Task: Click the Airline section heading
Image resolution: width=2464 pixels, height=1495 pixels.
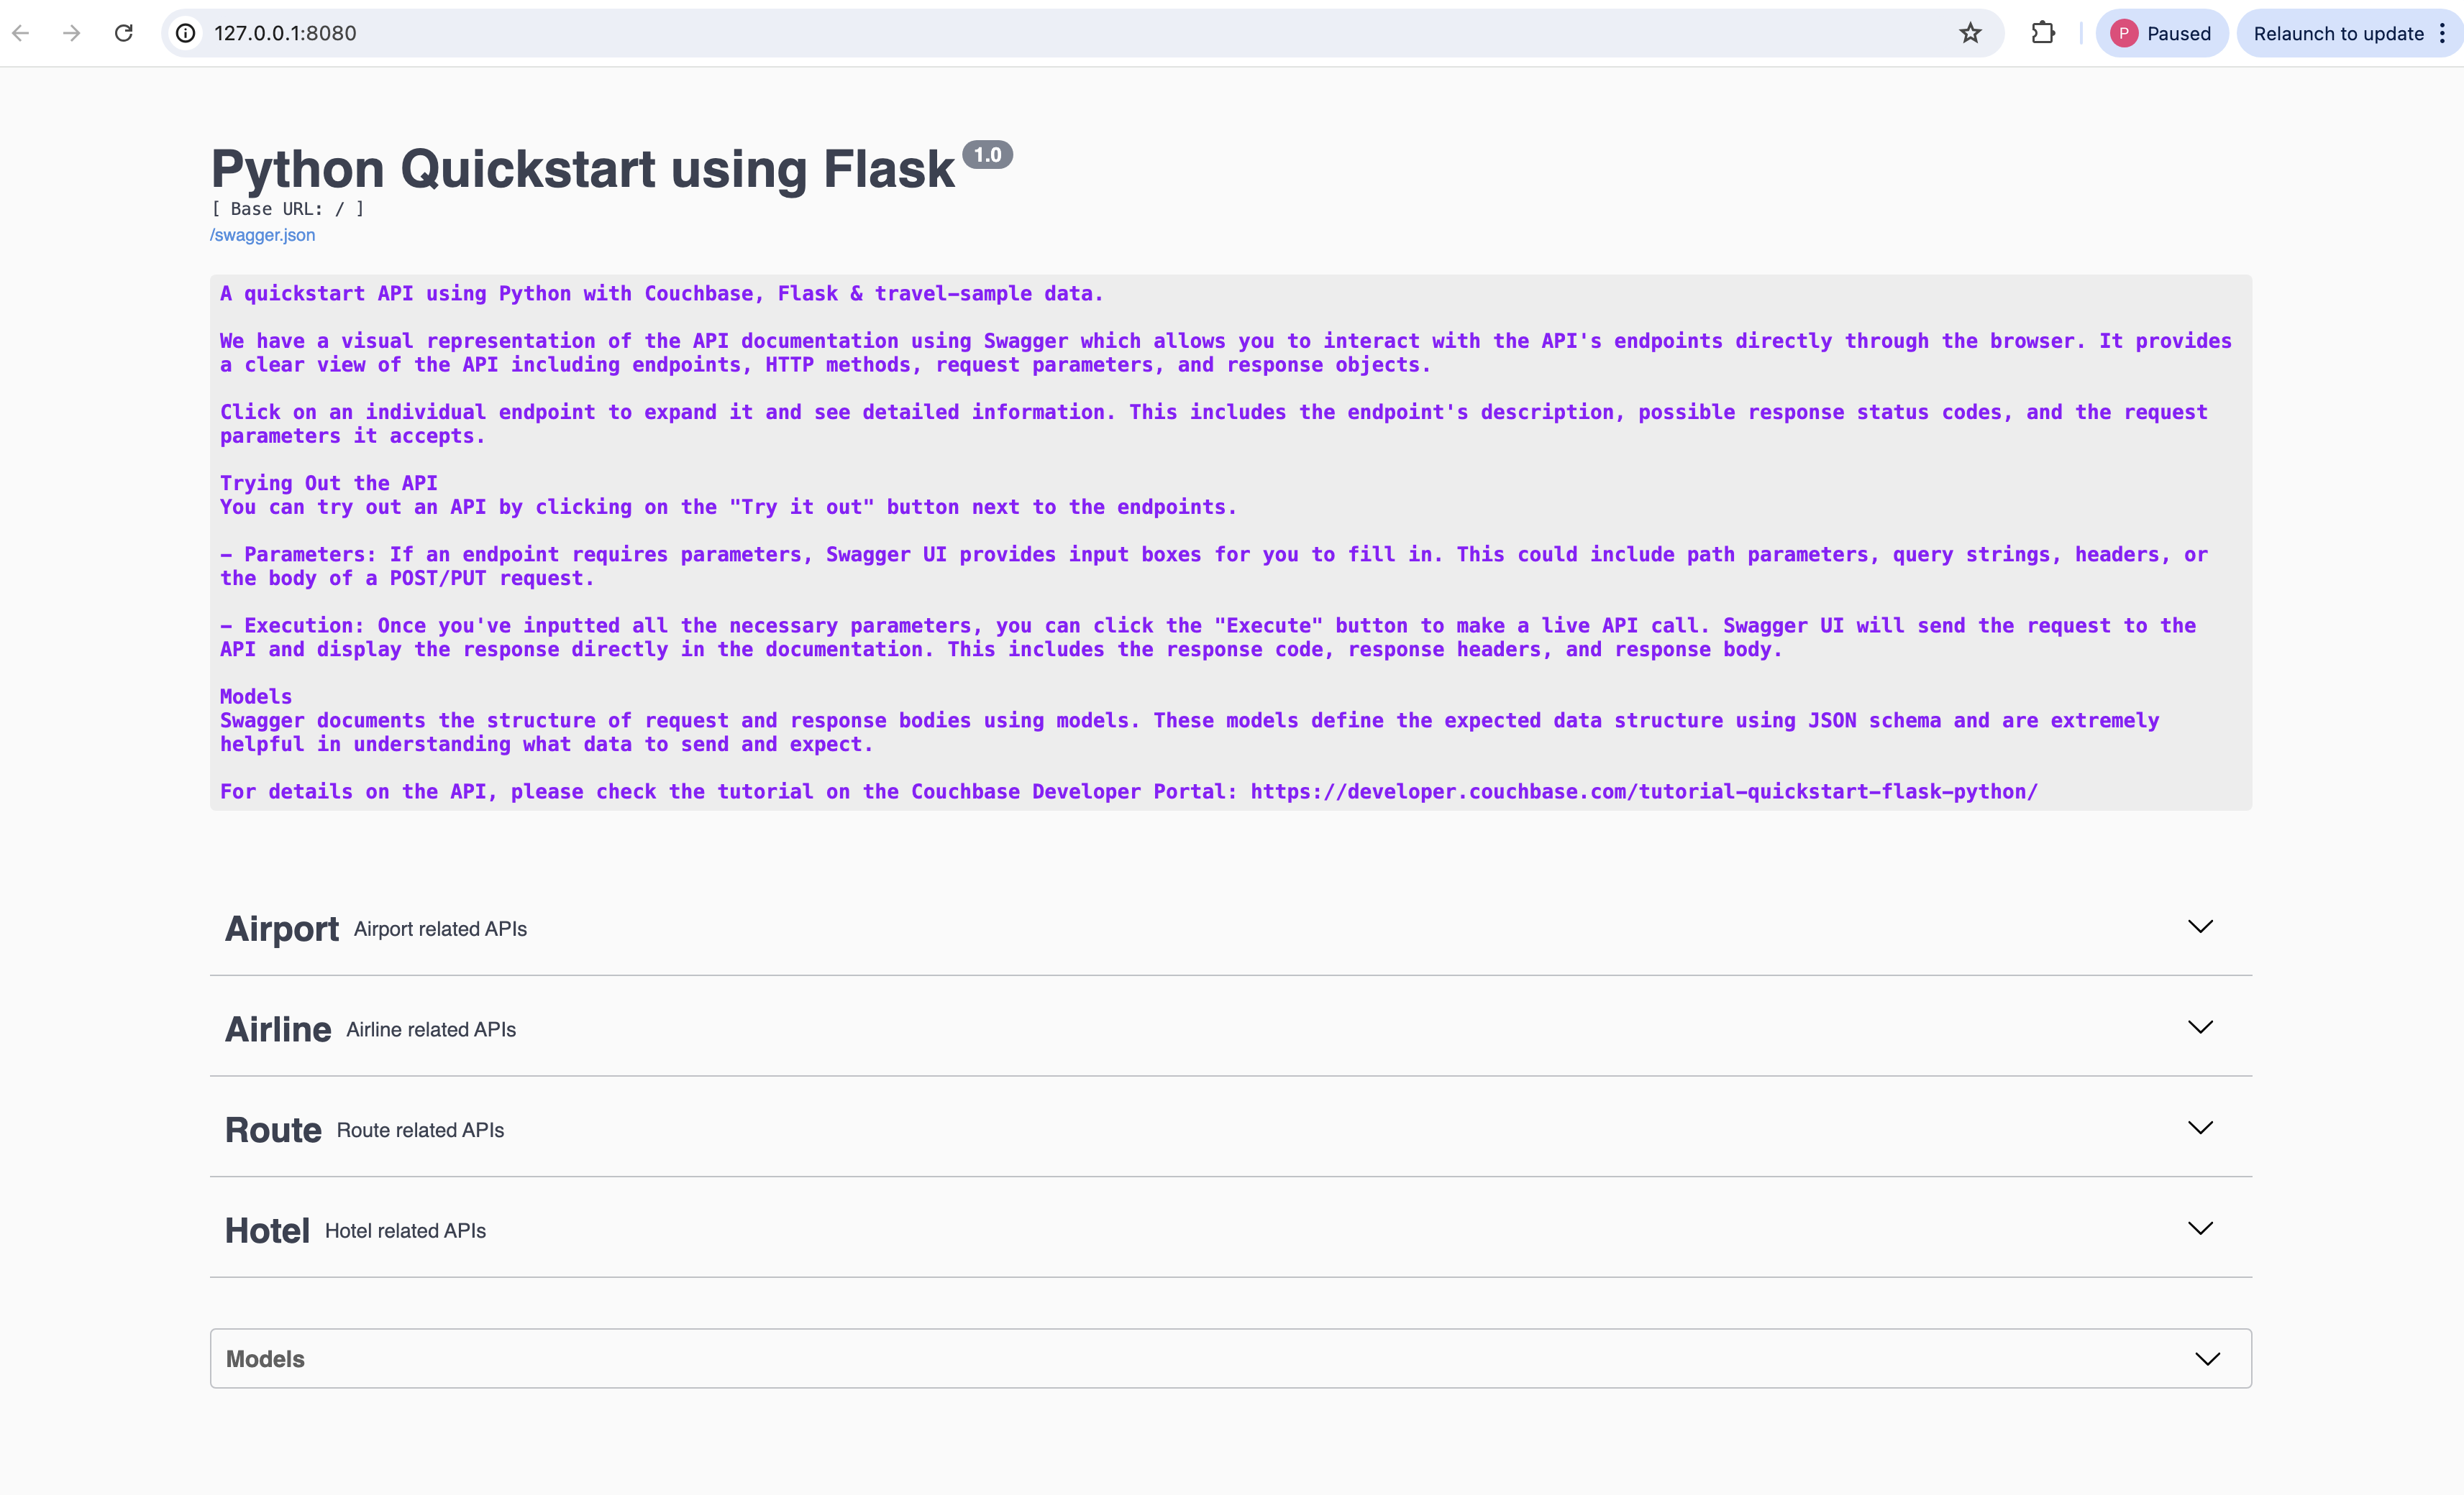Action: click(277, 1027)
